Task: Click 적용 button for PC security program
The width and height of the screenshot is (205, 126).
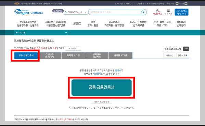Action: point(186,48)
